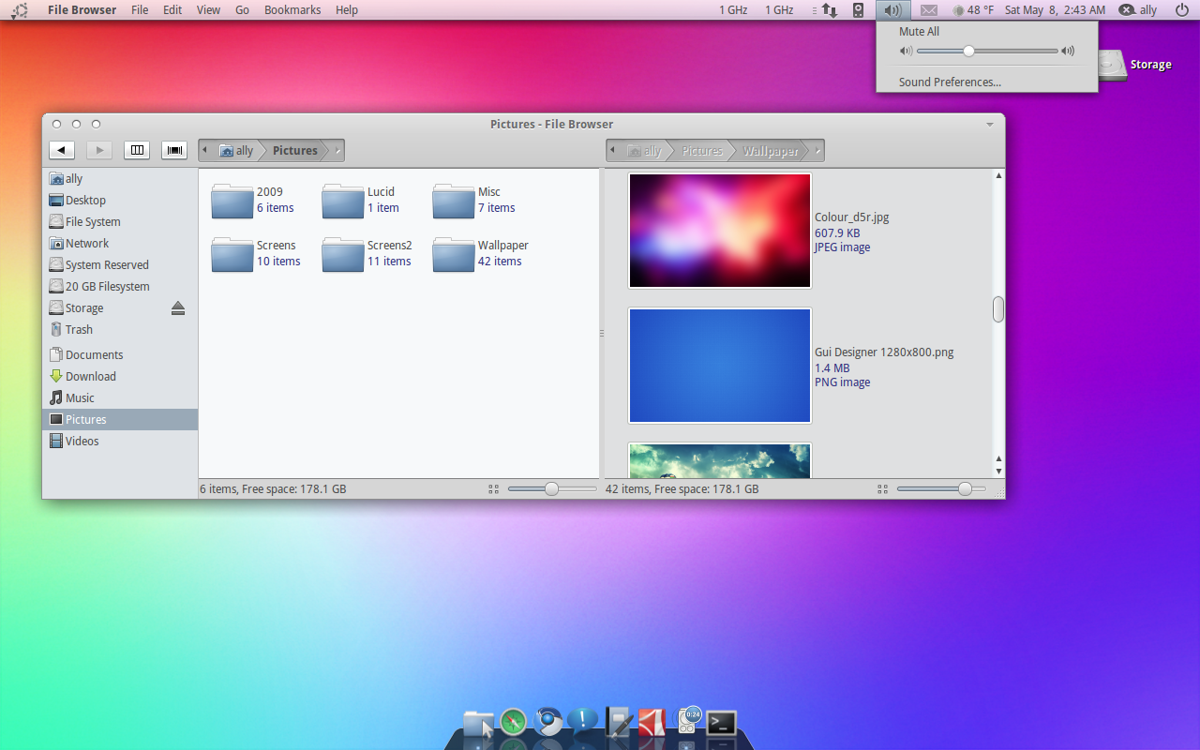
Task: Open Trash in the sidebar
Action: pos(120,330)
